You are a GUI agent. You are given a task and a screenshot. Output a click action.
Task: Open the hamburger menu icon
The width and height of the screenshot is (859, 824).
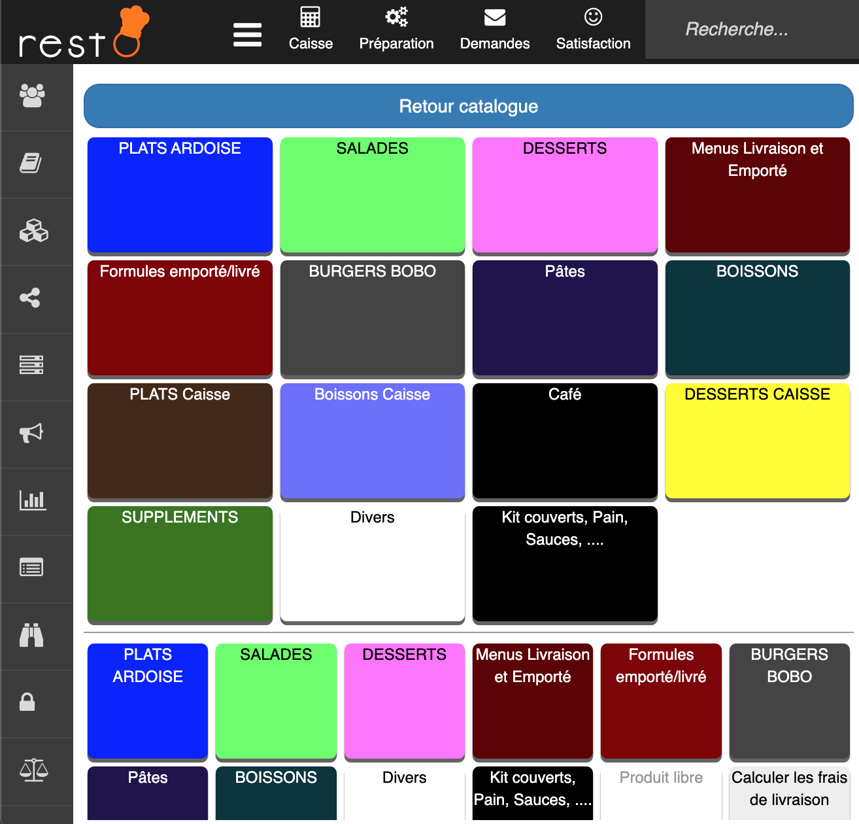coord(247,35)
